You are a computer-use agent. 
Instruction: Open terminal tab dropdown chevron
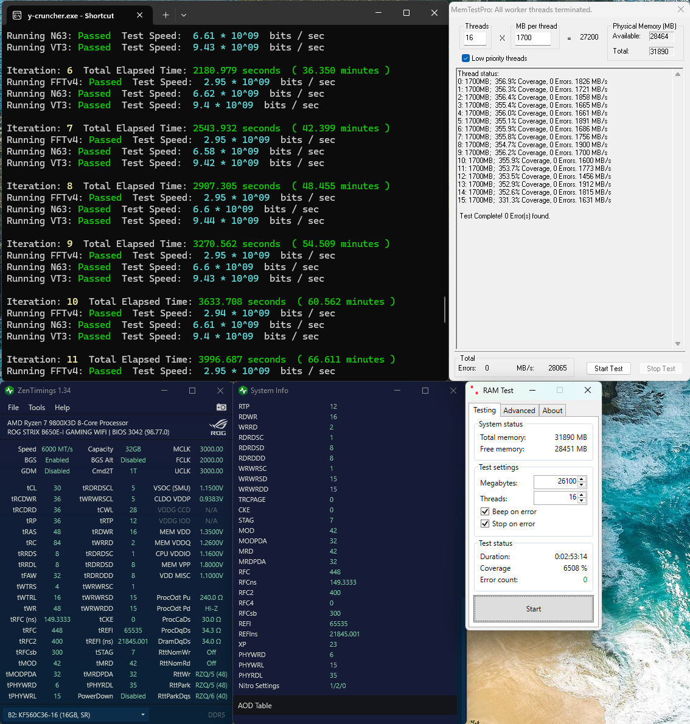184,15
